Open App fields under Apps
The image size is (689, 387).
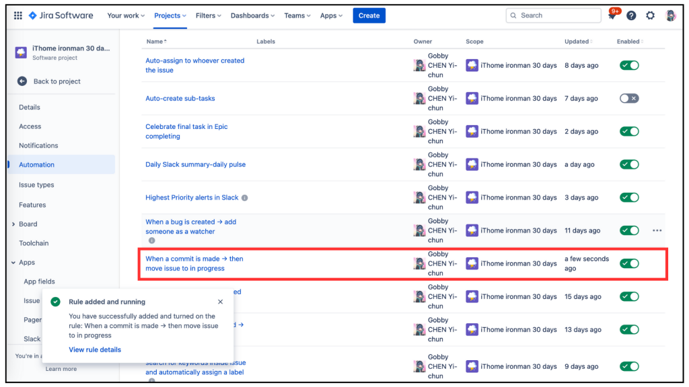coord(39,282)
